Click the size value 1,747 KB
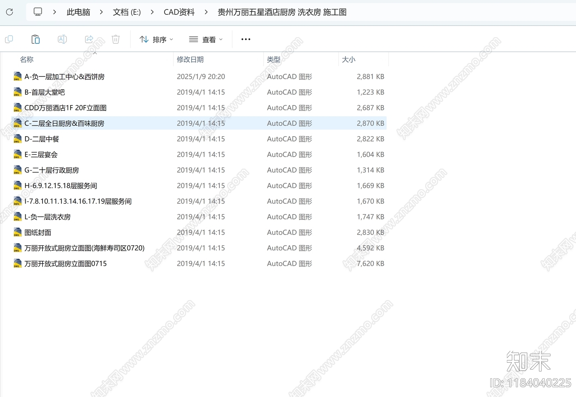576x397 pixels. 370,217
